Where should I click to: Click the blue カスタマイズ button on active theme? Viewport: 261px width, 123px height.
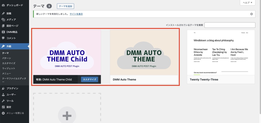(89, 79)
